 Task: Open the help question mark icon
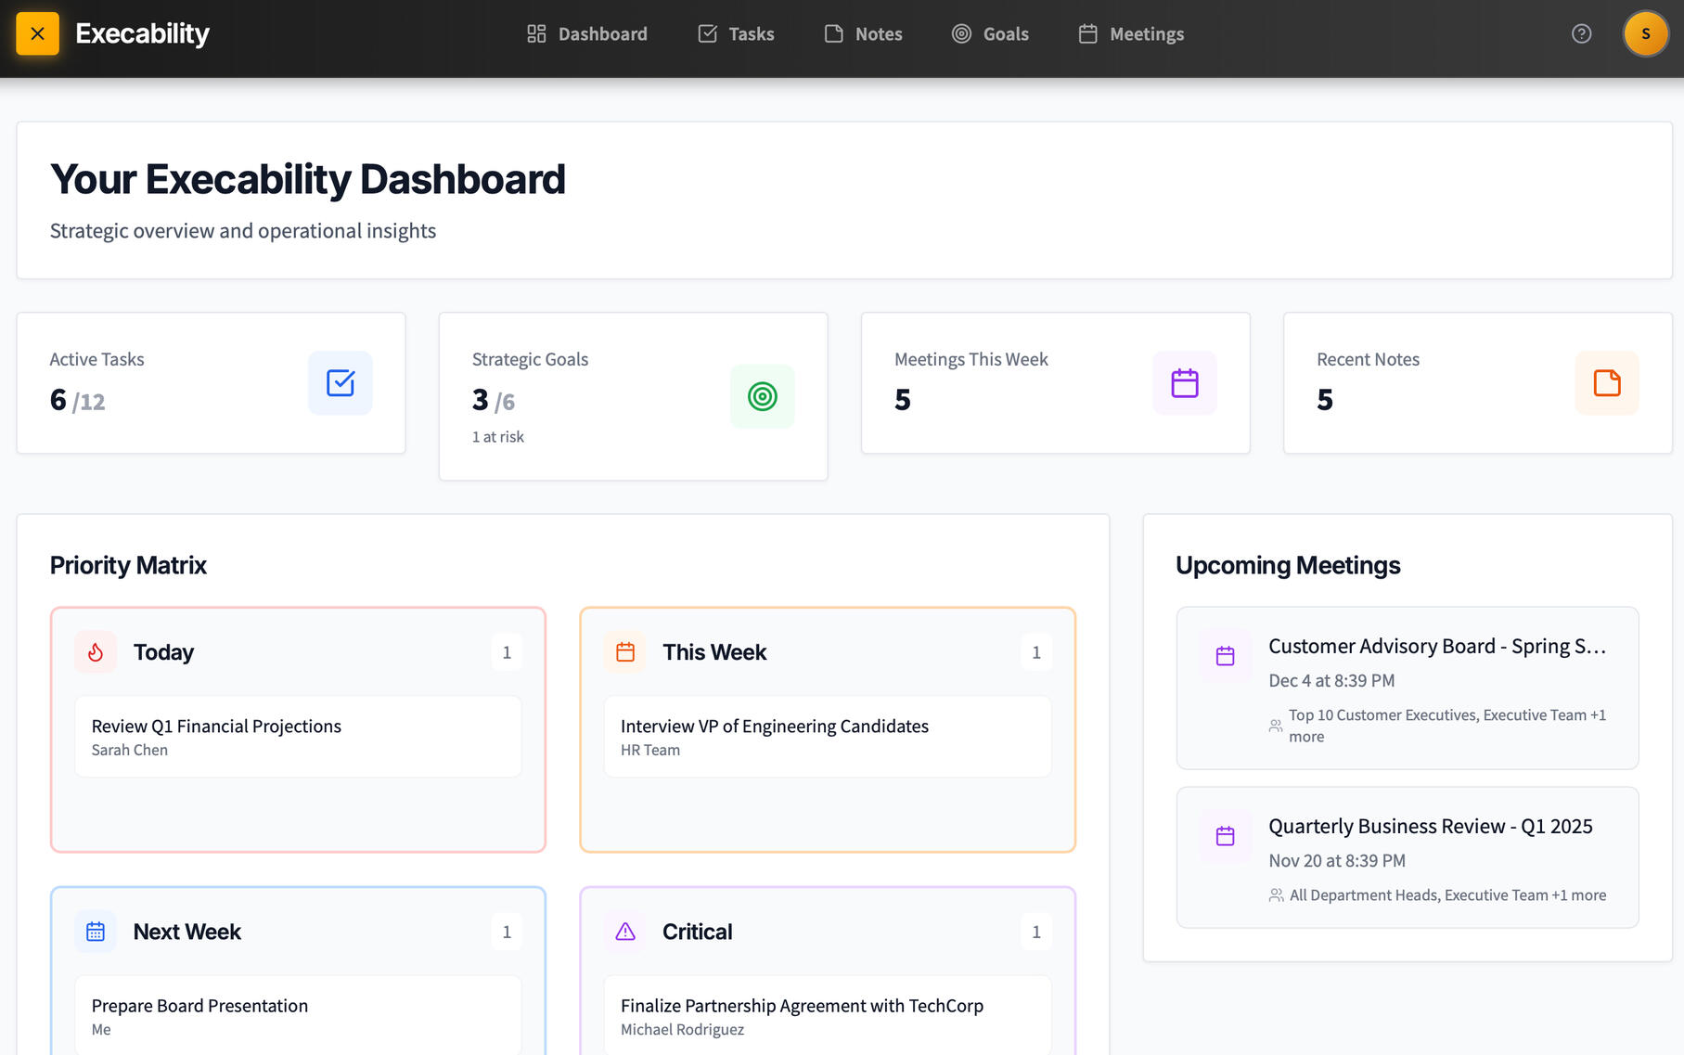(1581, 34)
